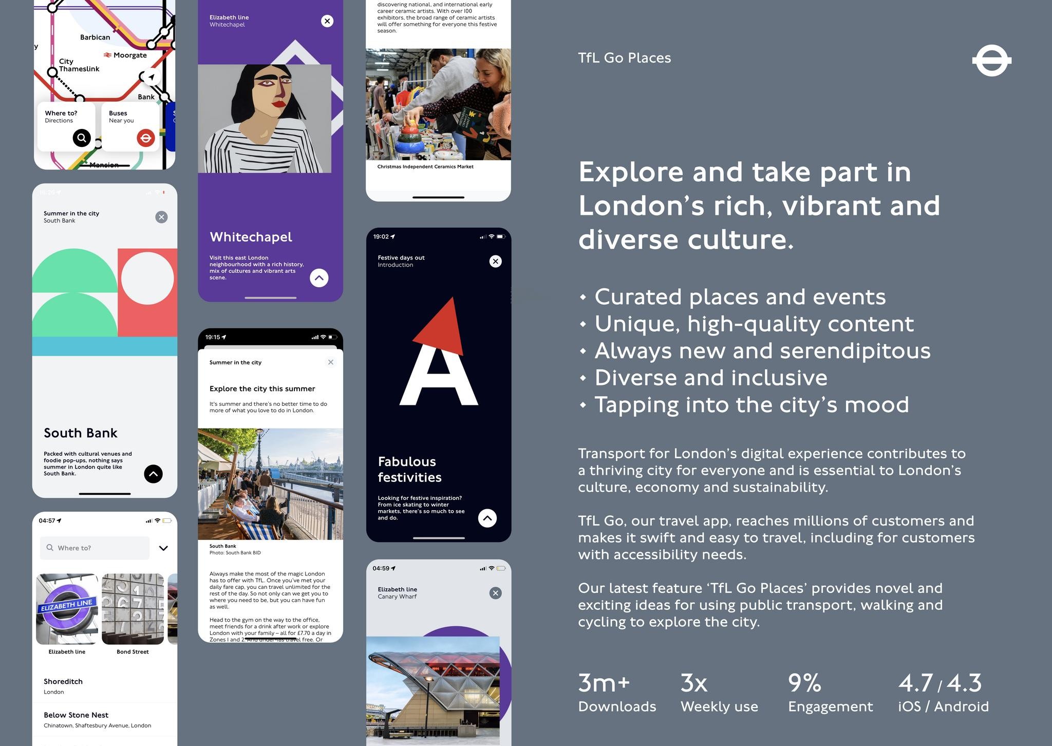Close the Whitechapel Elizabeth line article
Screen dimensions: 1052x746
327,21
